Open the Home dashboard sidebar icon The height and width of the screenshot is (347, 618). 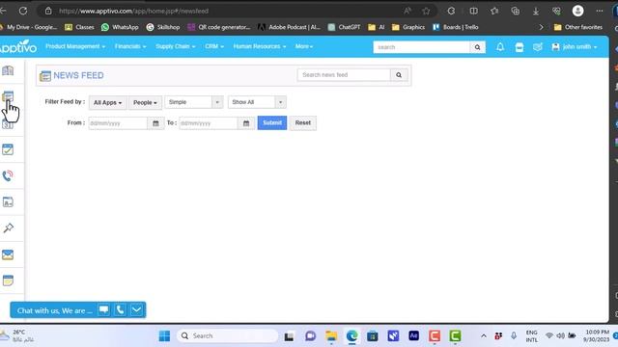(8, 70)
